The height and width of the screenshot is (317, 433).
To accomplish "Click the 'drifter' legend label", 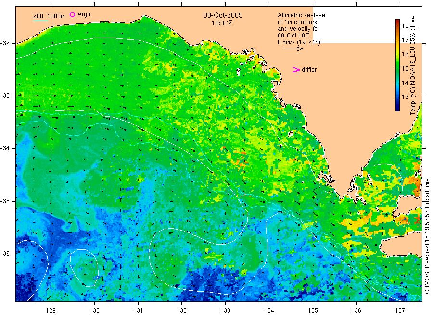I will [x=309, y=70].
